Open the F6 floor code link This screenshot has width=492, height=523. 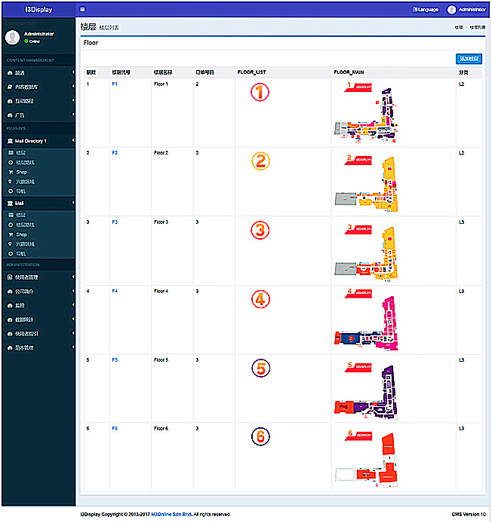tap(115, 428)
